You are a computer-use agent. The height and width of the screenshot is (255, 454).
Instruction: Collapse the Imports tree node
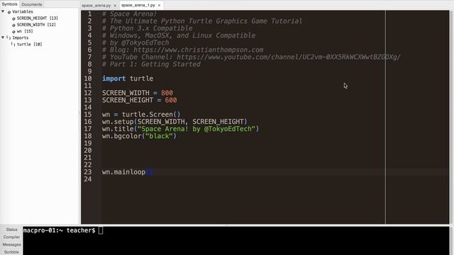(x=3, y=38)
